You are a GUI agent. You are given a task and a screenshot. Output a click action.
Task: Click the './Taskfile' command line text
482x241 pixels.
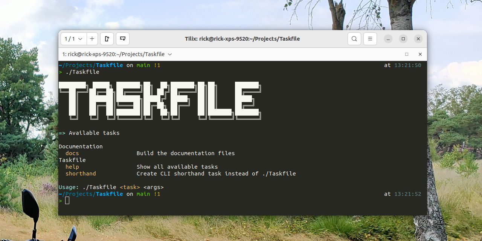[82, 72]
